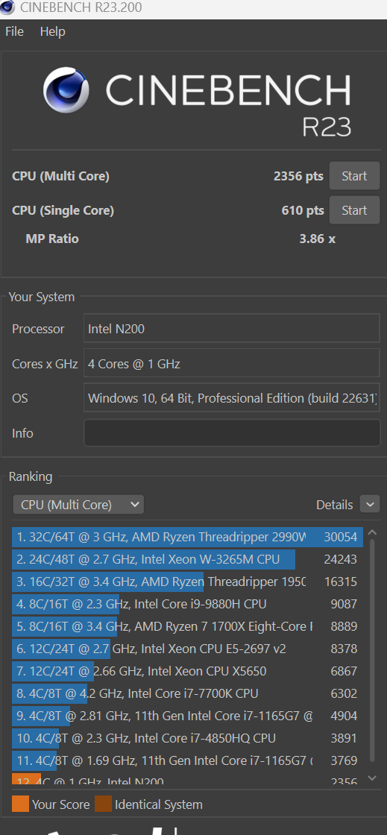Start the CPU Single Core benchmark
The width and height of the screenshot is (387, 835).
click(x=354, y=210)
